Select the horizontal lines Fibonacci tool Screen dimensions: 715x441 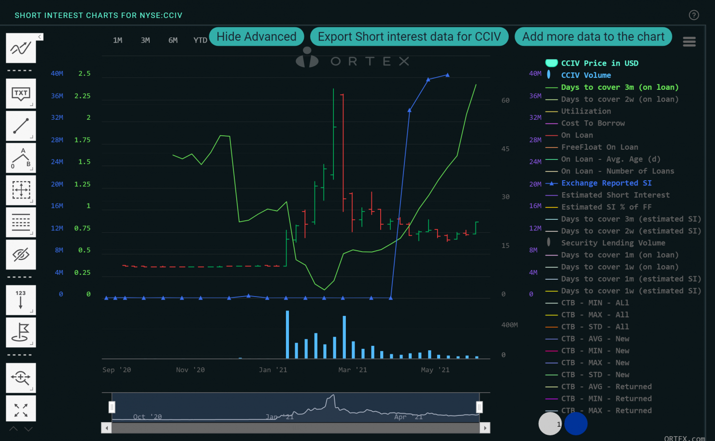point(21,222)
